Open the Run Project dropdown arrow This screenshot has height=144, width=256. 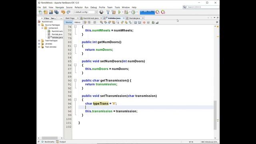122,12
